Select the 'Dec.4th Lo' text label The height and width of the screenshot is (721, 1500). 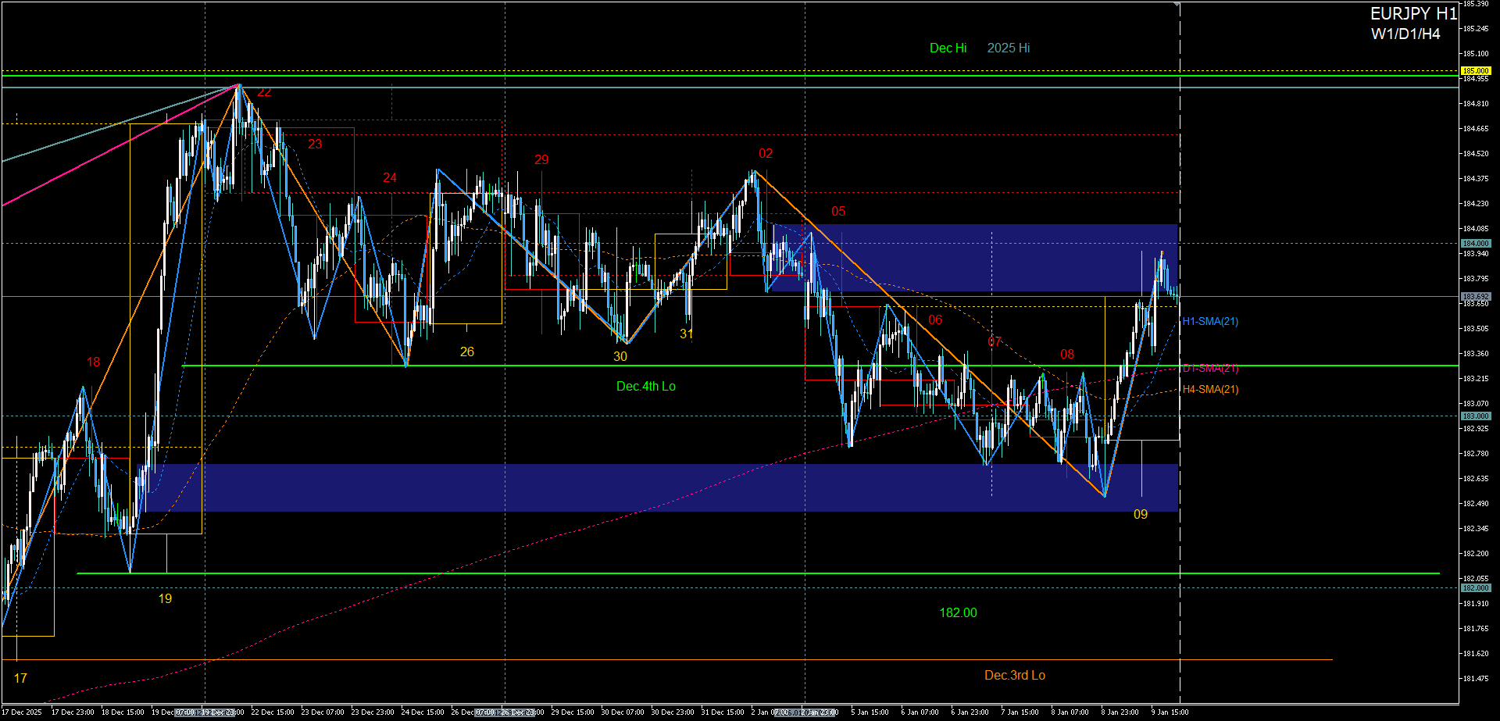645,386
